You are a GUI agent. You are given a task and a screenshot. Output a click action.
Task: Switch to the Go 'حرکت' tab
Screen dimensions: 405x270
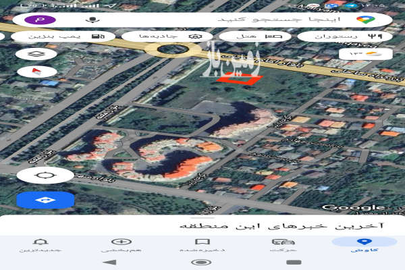pos(283,244)
